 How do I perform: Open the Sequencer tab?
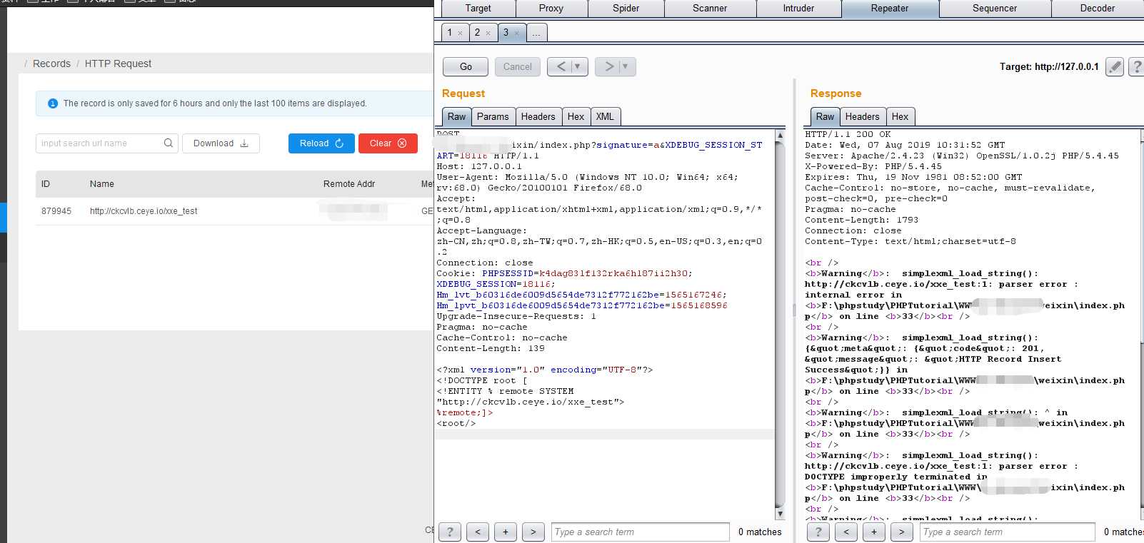[995, 9]
